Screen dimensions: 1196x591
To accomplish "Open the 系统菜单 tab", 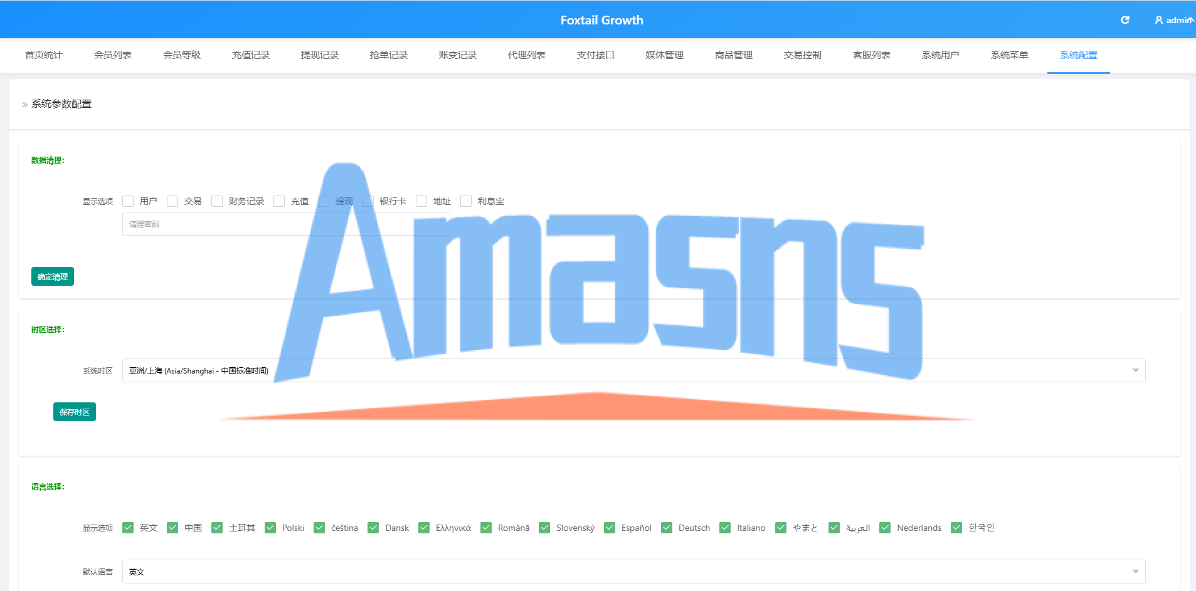I will coord(1010,55).
